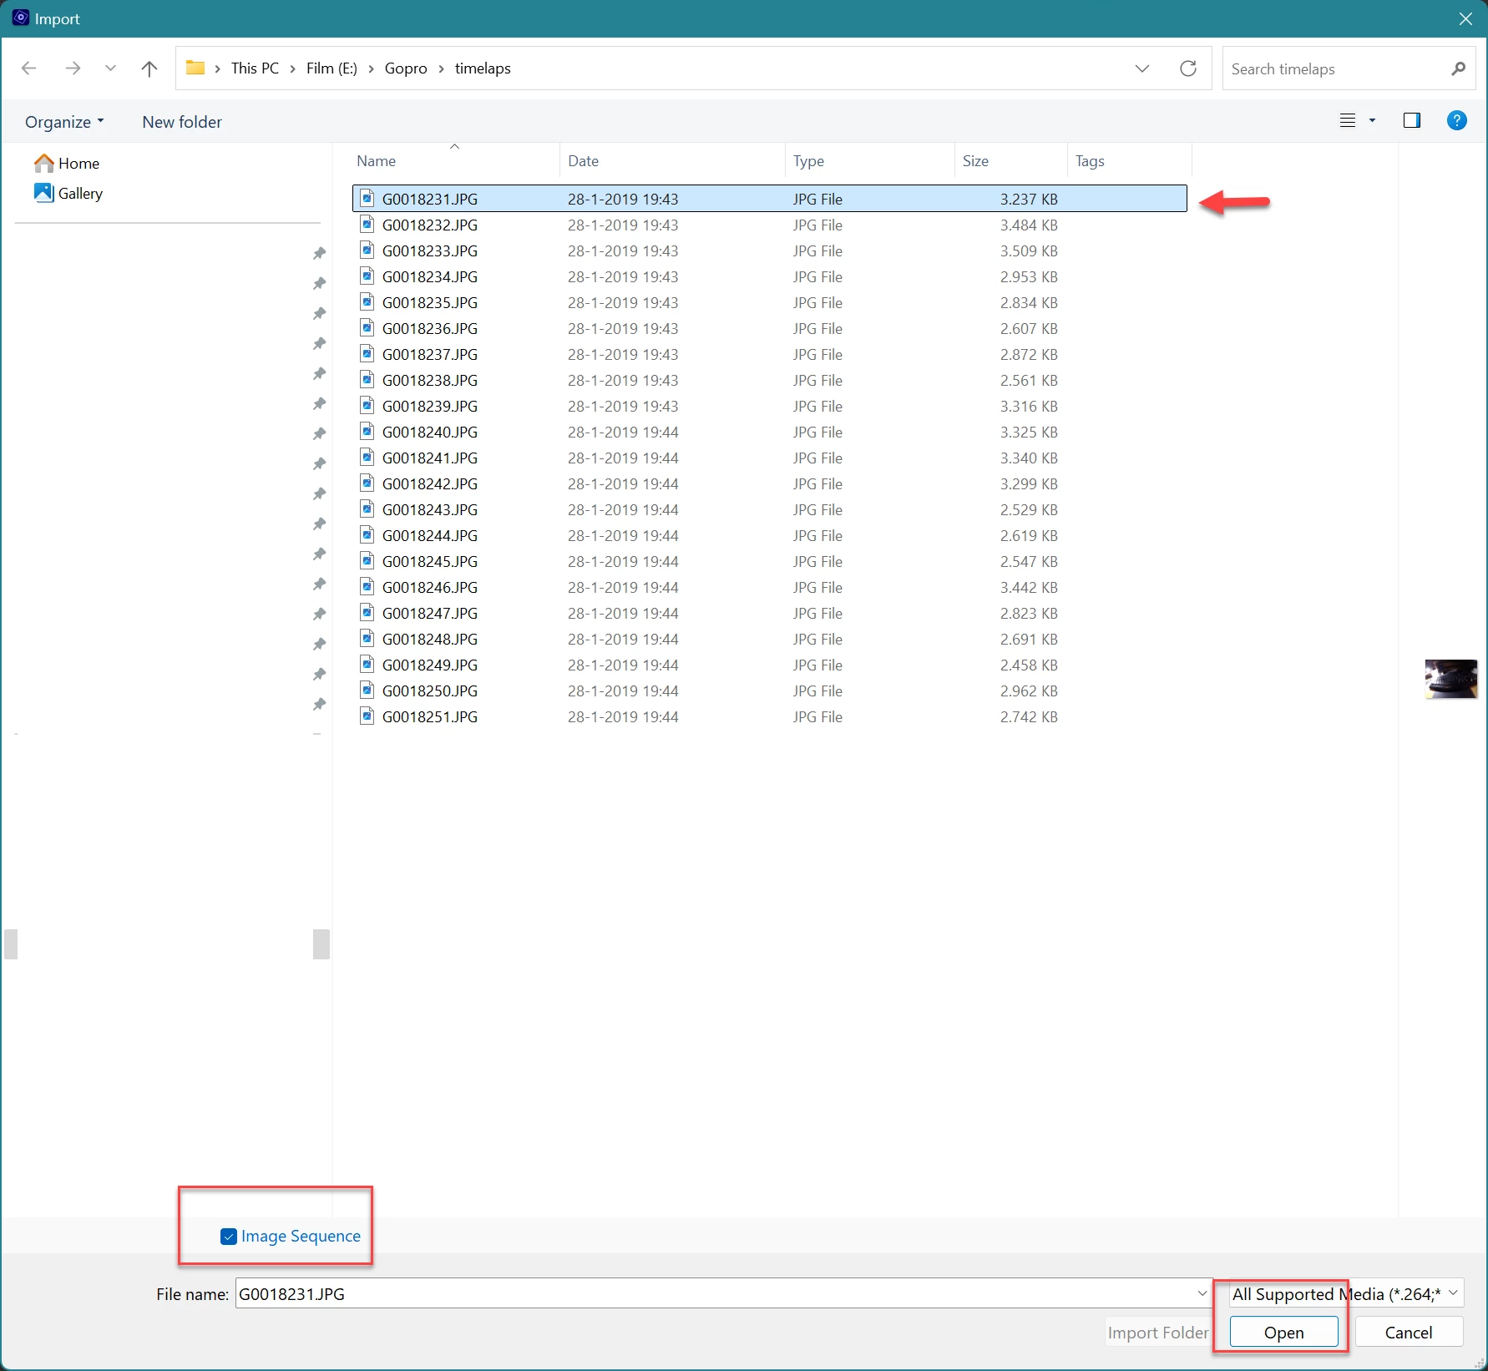Close the Import dialog window
This screenshot has height=1371, width=1488.
[x=1465, y=18]
